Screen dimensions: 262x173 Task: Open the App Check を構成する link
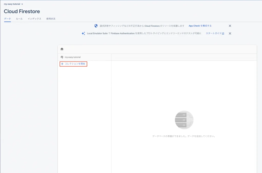pos(200,26)
